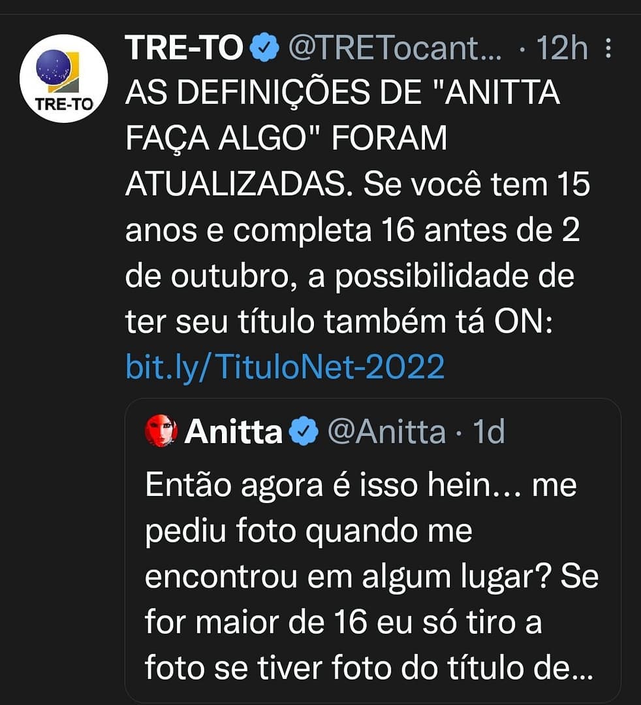Tap TRE-TO's blue verified badge
Screen dimensions: 641x705
coord(264,49)
